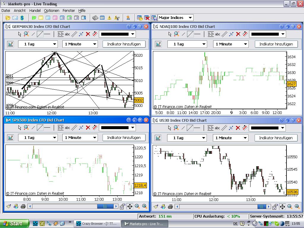This screenshot has width=304, height=228.
Task: Toggle the move cross-arrows tool below SPX500 chart
Action: (130, 206)
